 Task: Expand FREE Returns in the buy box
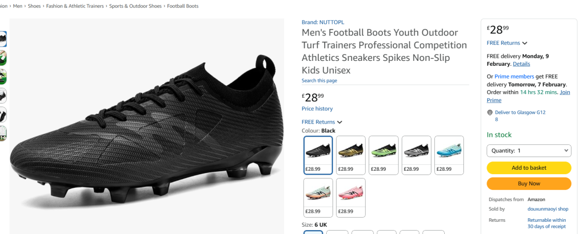(525, 43)
